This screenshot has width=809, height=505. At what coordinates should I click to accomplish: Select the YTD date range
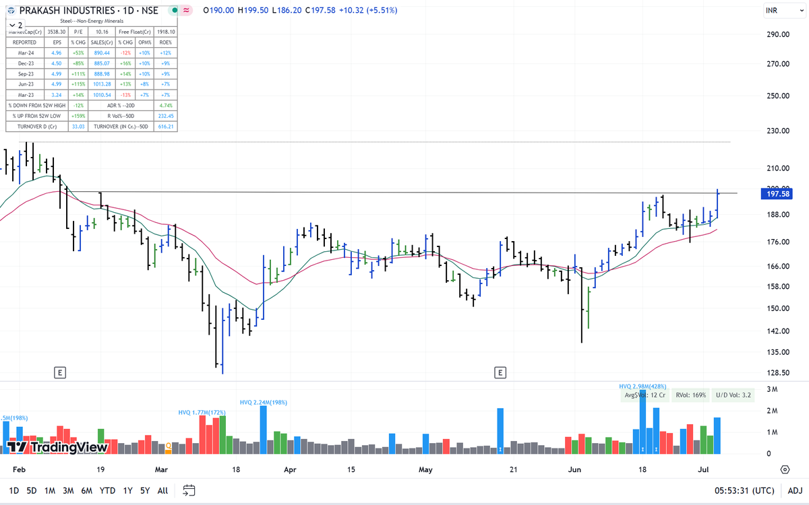click(x=107, y=491)
